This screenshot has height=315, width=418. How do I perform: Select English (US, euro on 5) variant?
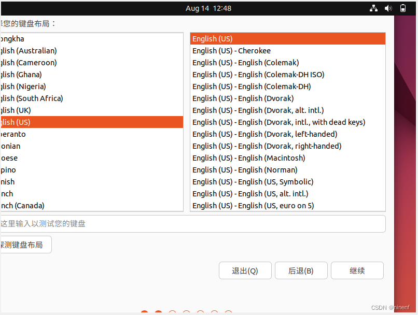[288, 206]
